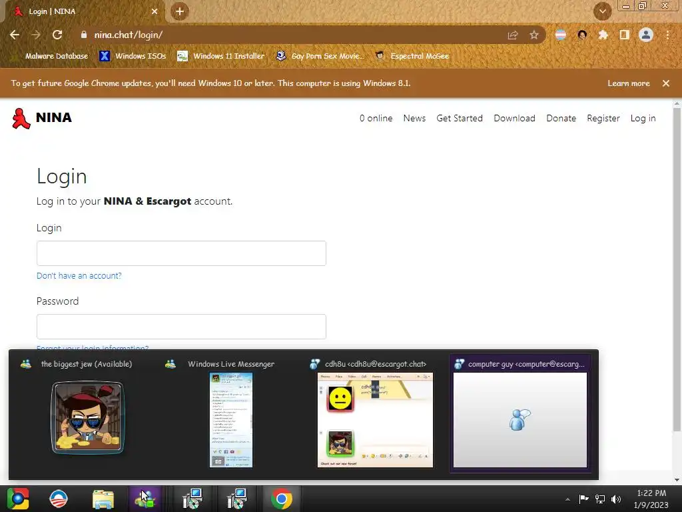The image size is (682, 512).
Task: Click the address bar showing nina.chat/login/
Action: [x=287, y=35]
